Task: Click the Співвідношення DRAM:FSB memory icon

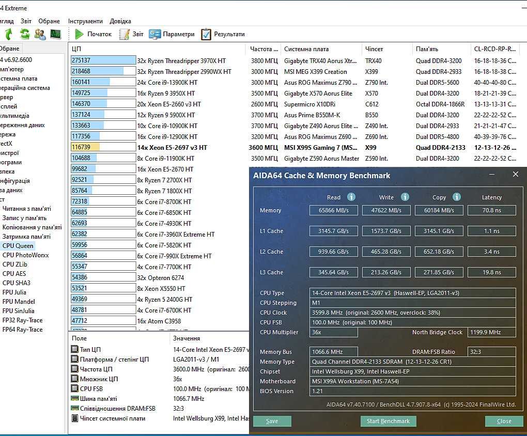Action: point(74,408)
